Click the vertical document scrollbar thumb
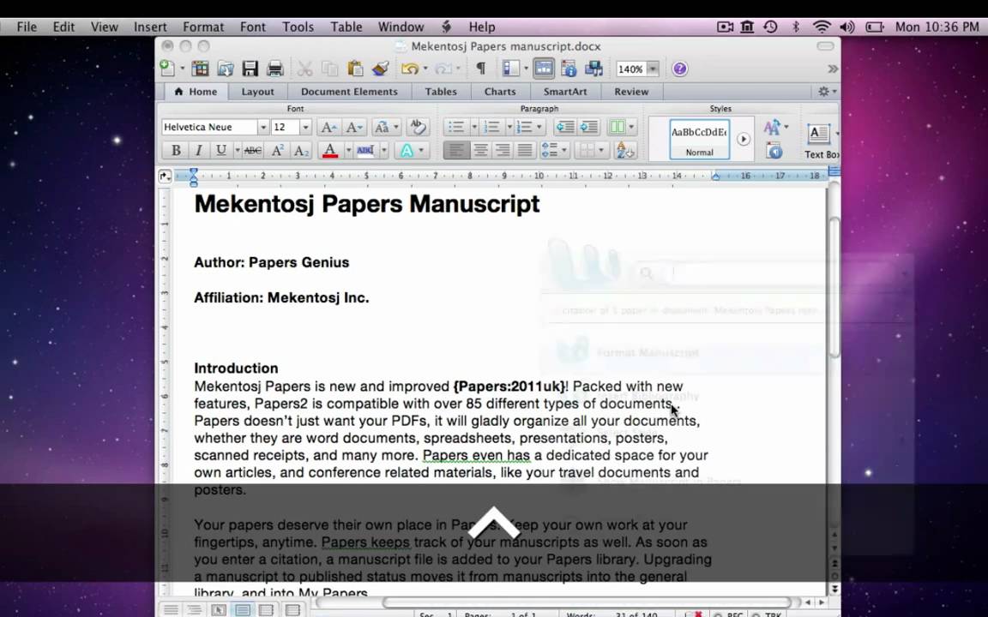The width and height of the screenshot is (988, 617). coord(834,287)
